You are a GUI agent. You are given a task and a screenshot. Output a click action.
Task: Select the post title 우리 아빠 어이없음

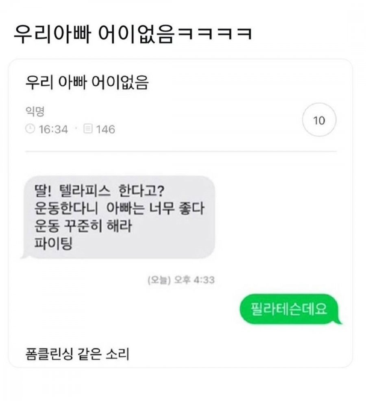[87, 82]
